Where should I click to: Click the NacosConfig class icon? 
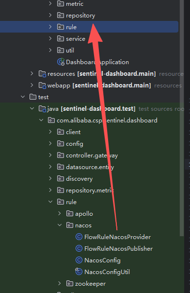pyautogui.click(x=79, y=260)
